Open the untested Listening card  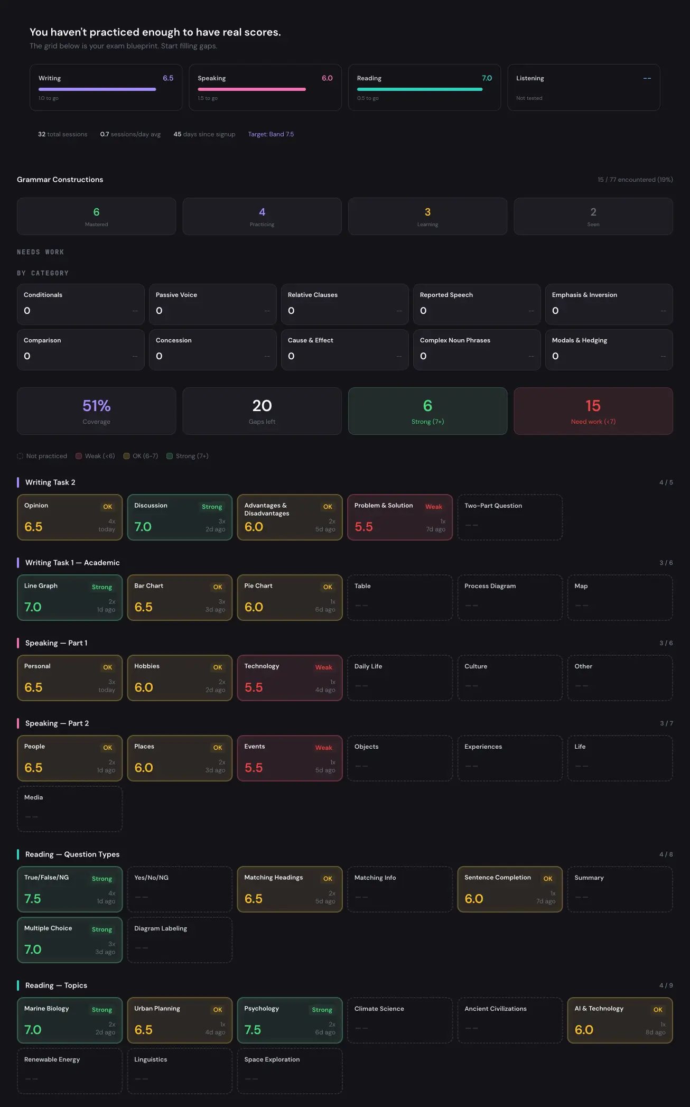click(x=583, y=88)
